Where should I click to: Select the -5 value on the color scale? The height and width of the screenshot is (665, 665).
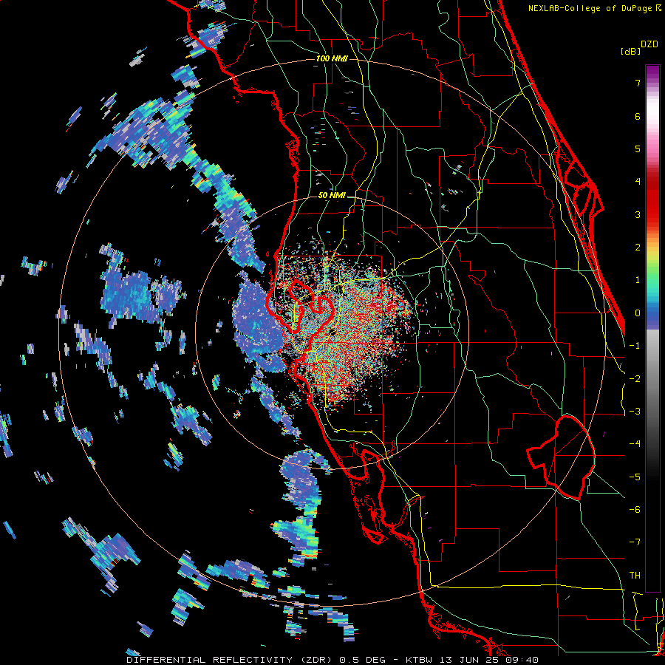tap(635, 477)
